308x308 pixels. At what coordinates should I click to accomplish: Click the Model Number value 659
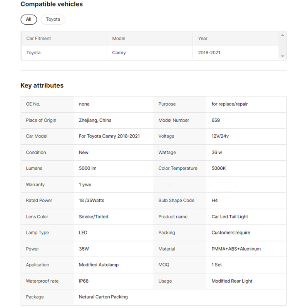tap(216, 121)
